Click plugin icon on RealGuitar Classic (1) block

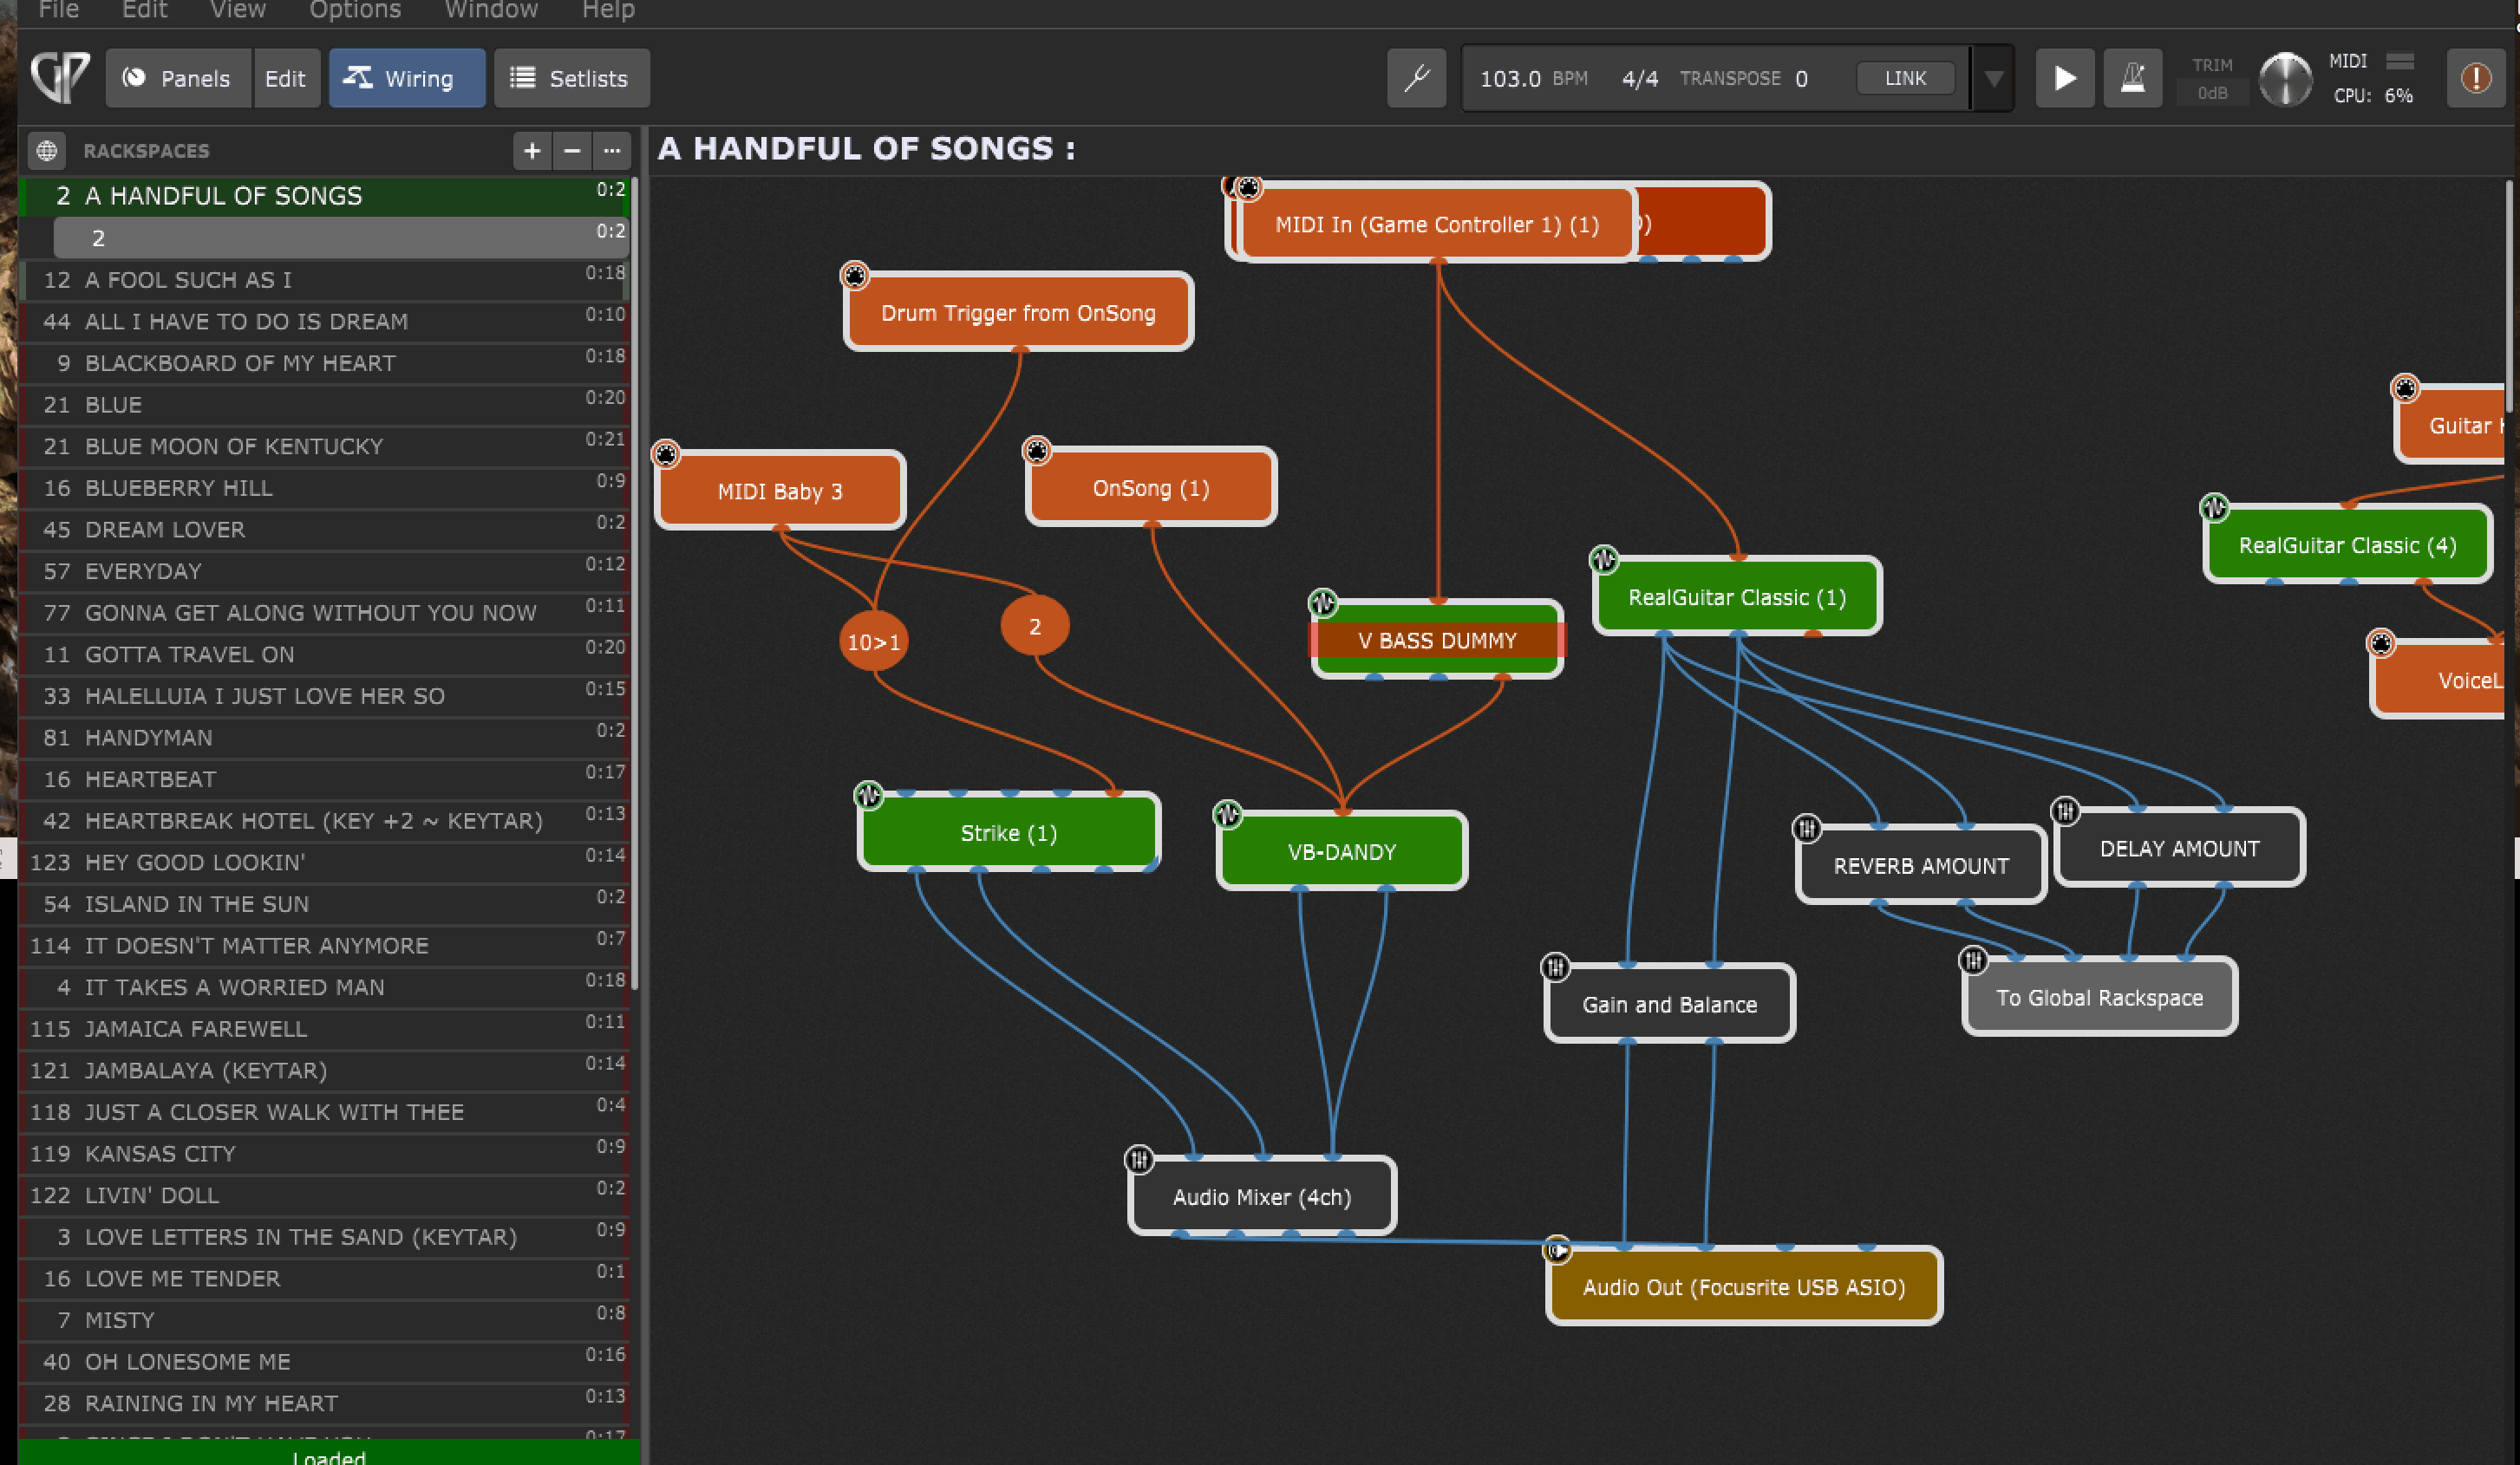click(1604, 558)
